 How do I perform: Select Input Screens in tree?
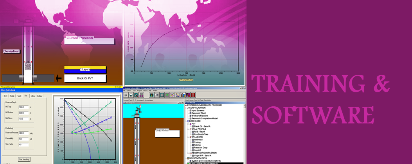click(198, 111)
